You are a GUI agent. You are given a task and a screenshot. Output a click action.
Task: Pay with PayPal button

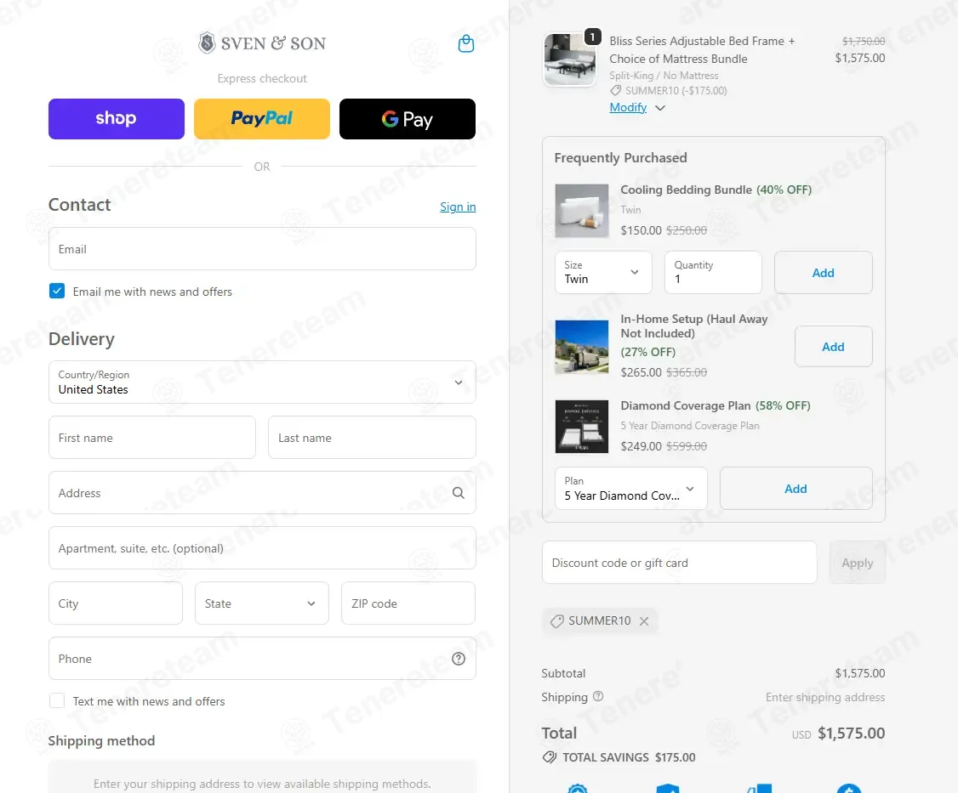coord(261,119)
